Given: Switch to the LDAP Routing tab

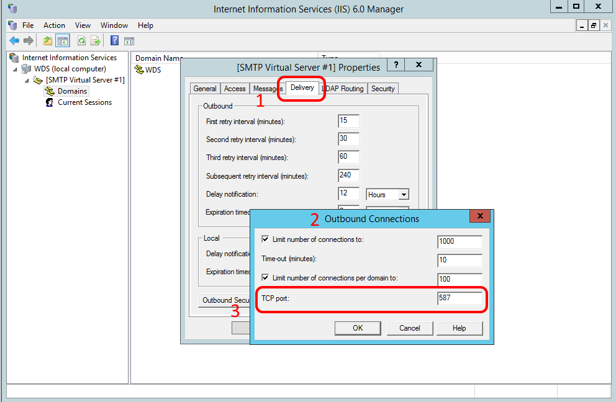Looking at the screenshot, I should pyautogui.click(x=343, y=89).
